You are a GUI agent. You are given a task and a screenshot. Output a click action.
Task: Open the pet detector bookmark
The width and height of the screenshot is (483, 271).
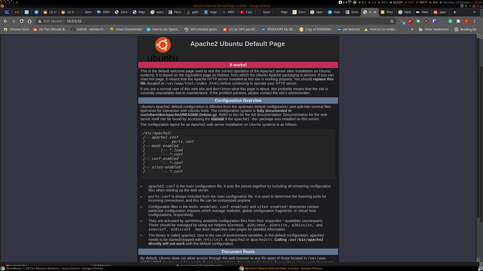click(x=349, y=29)
